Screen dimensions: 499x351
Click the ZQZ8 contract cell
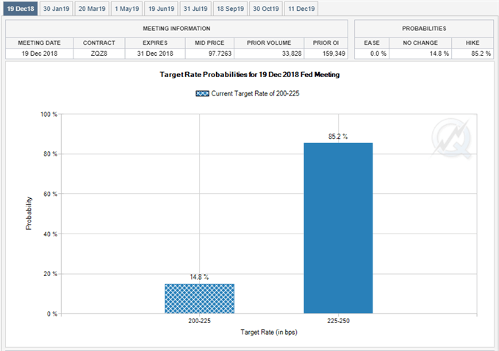tap(99, 54)
